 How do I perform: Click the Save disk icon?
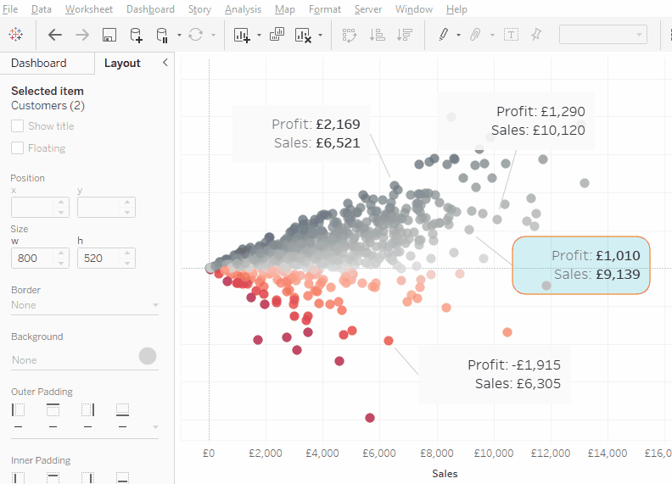click(x=109, y=35)
